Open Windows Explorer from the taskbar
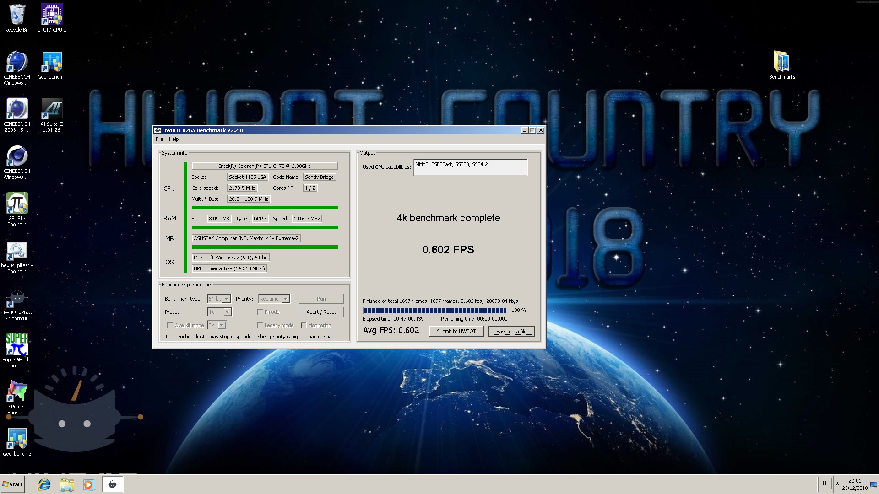 click(x=67, y=484)
